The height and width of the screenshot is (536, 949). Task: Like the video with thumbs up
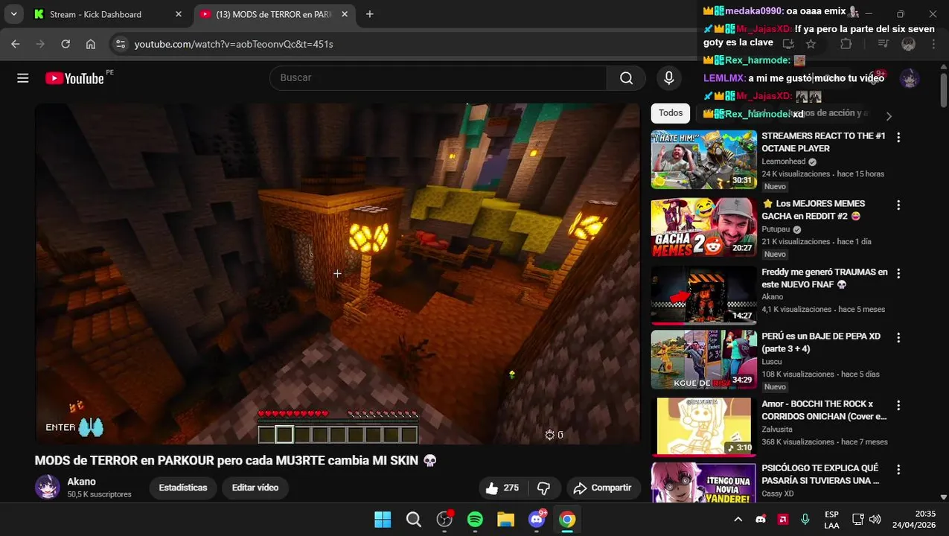(x=502, y=488)
